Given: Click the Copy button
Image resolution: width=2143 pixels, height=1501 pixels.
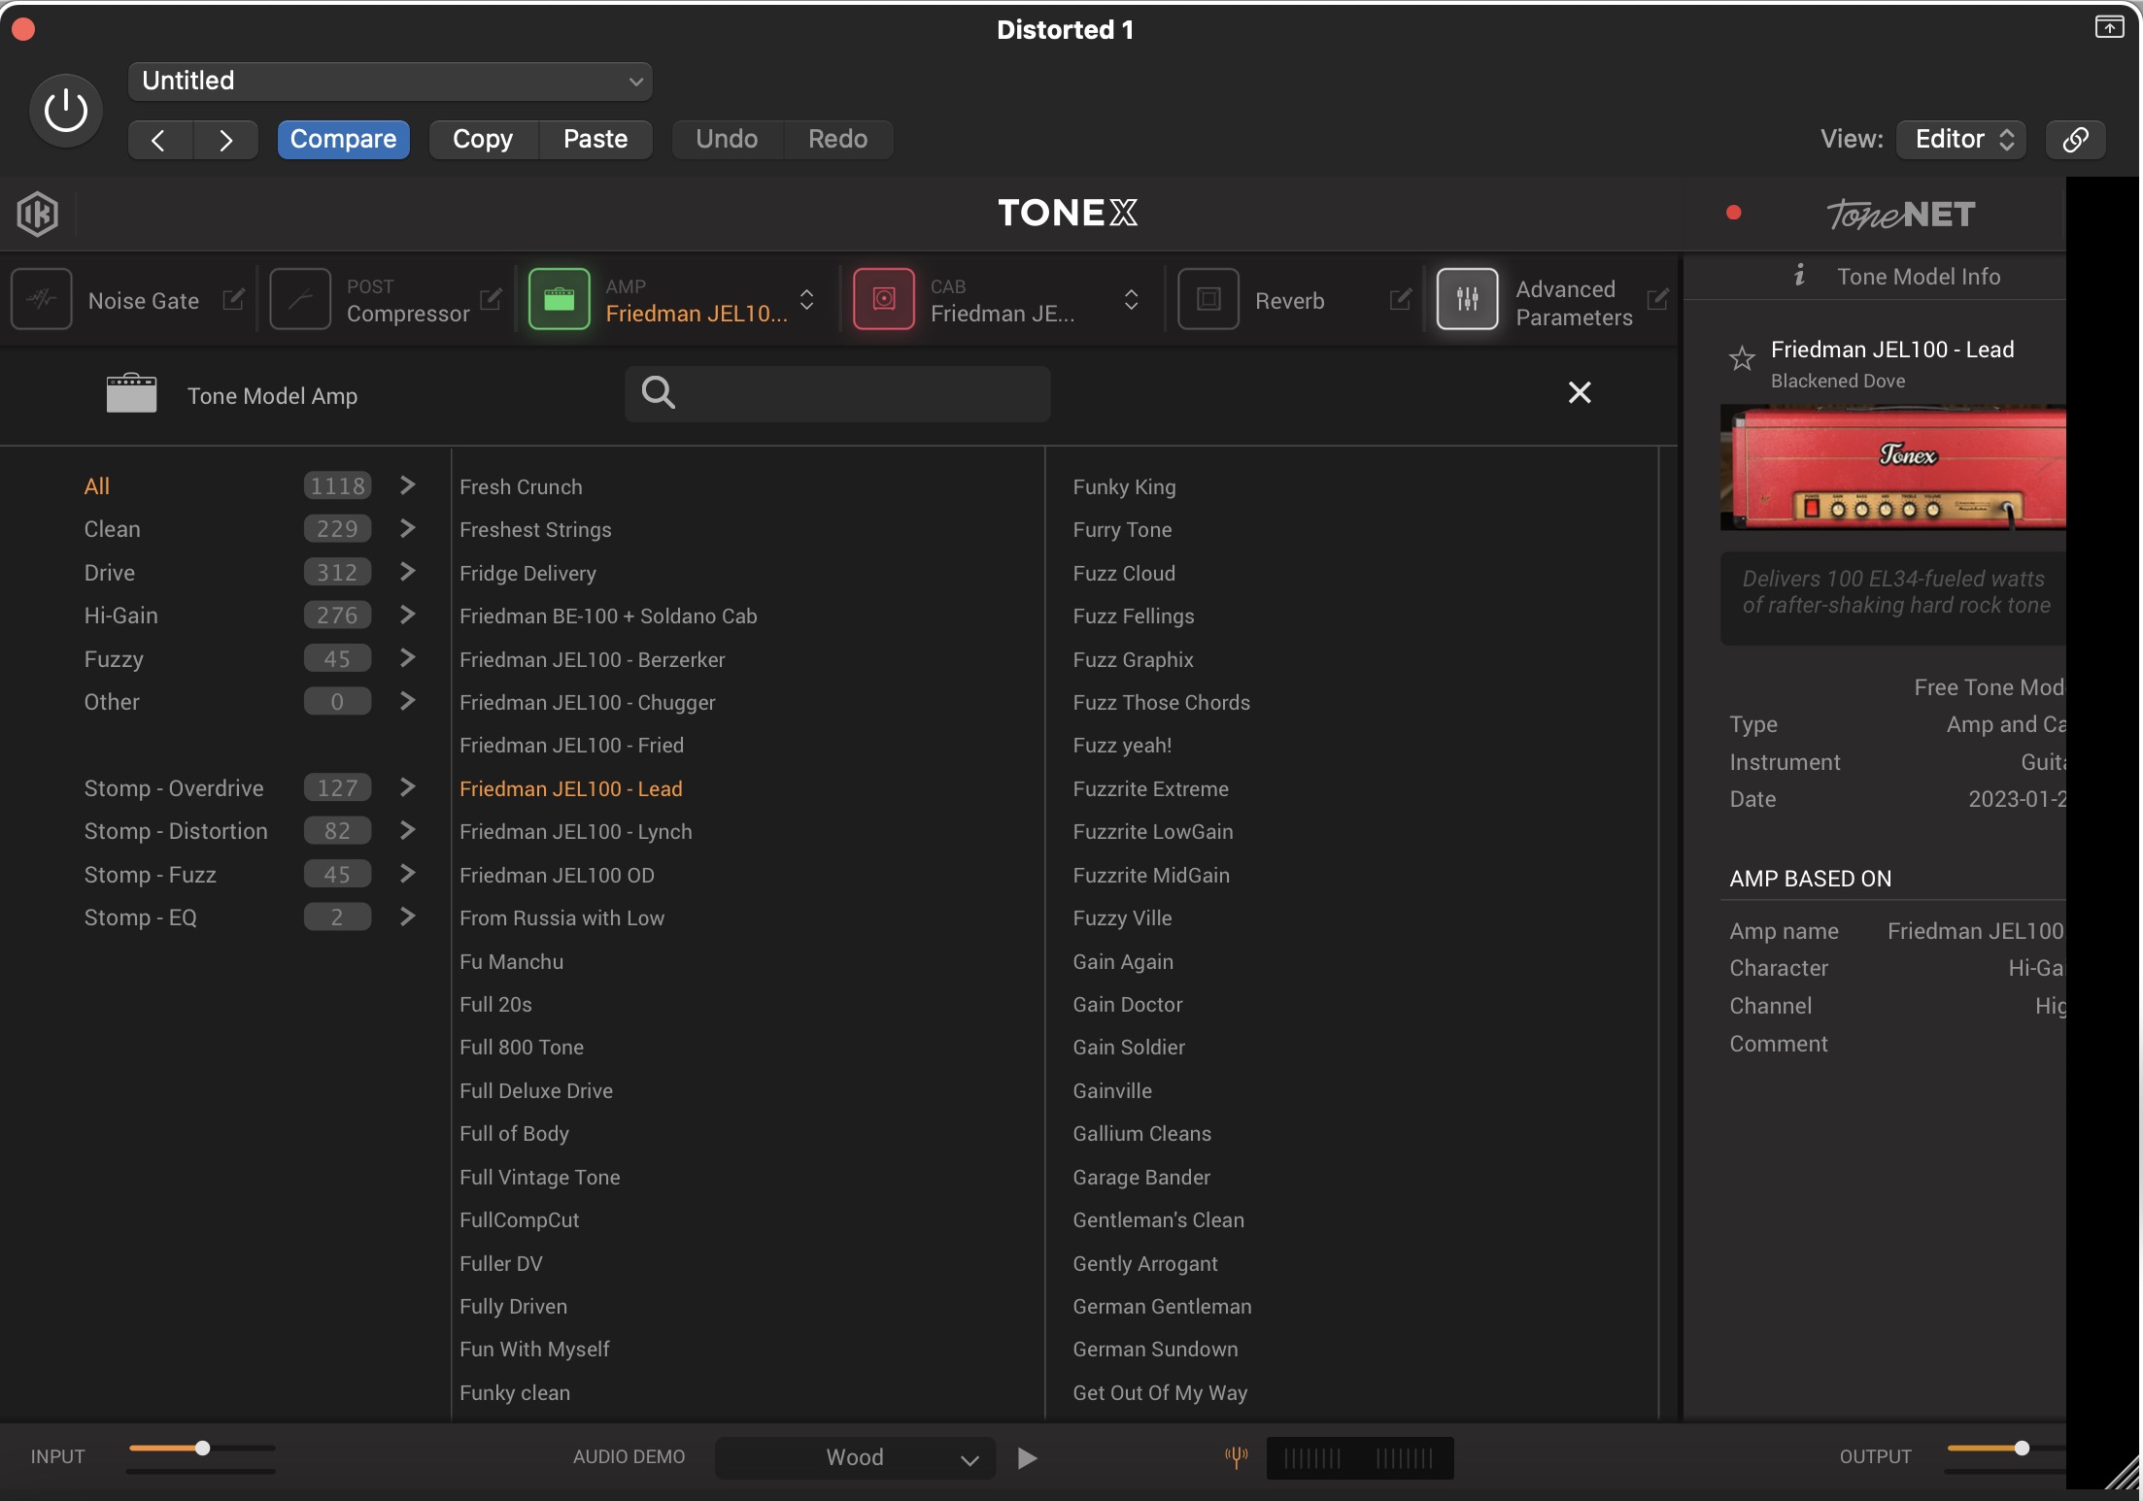Looking at the screenshot, I should click(x=484, y=139).
